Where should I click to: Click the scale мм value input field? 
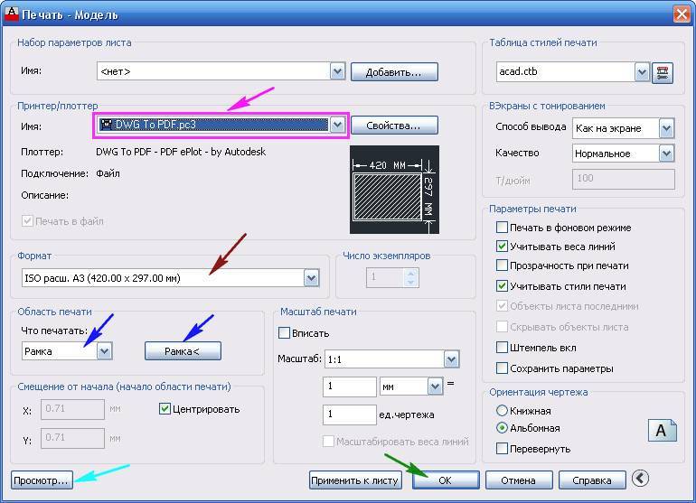point(349,387)
